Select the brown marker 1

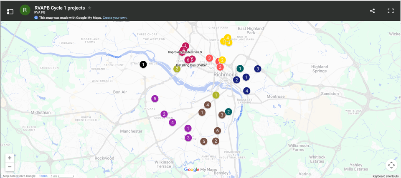point(202,112)
